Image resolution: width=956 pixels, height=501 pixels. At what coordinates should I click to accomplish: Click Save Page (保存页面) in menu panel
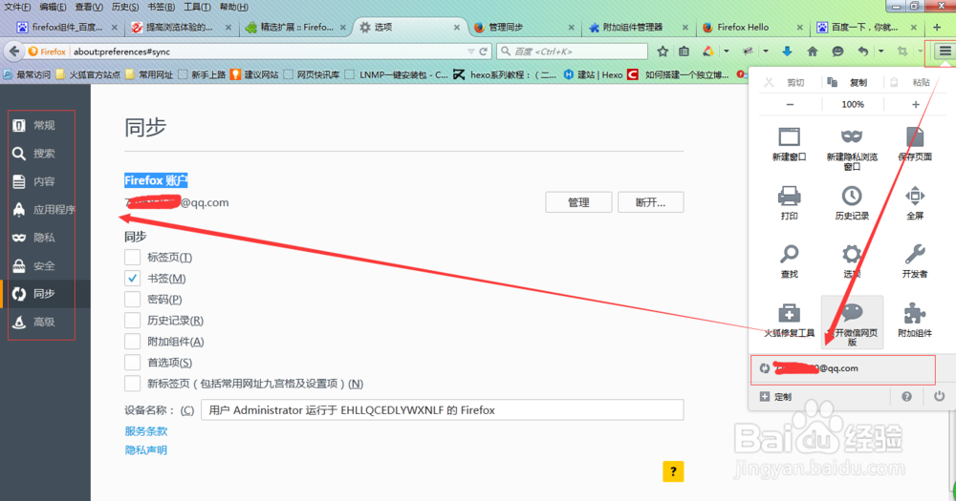tap(915, 144)
